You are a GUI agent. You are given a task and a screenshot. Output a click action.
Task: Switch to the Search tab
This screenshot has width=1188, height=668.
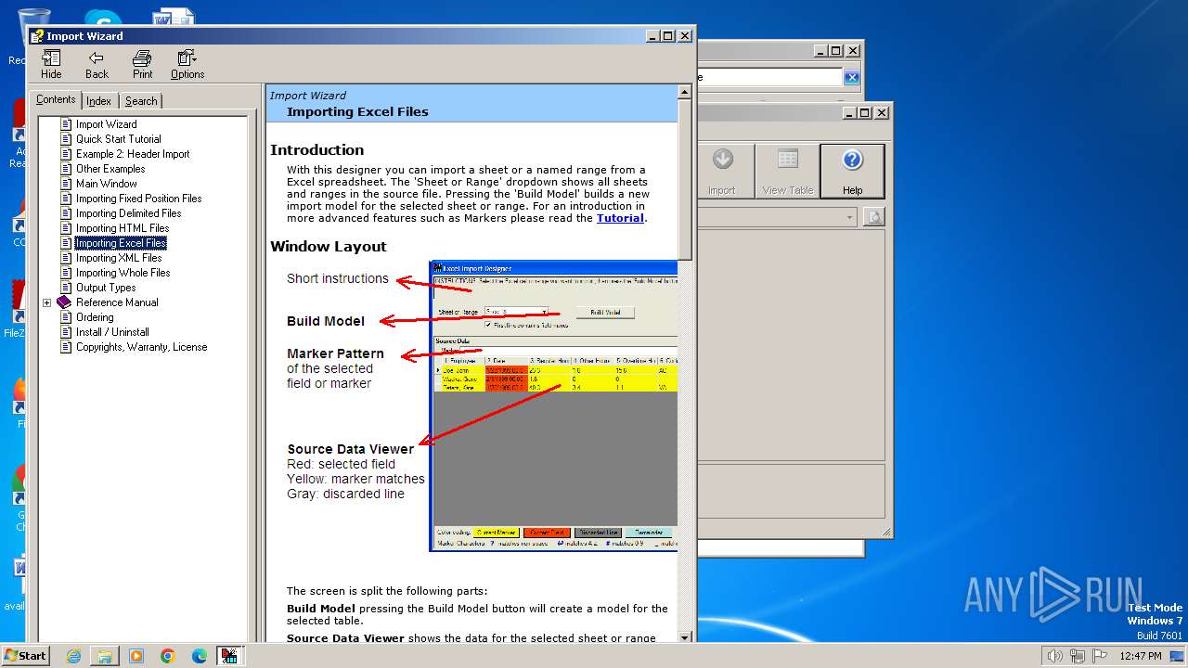[141, 101]
